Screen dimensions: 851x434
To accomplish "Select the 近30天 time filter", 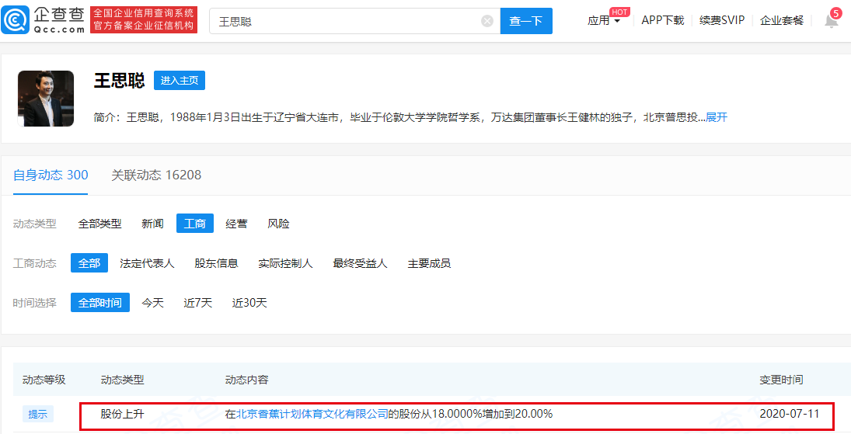I will pyautogui.click(x=249, y=303).
